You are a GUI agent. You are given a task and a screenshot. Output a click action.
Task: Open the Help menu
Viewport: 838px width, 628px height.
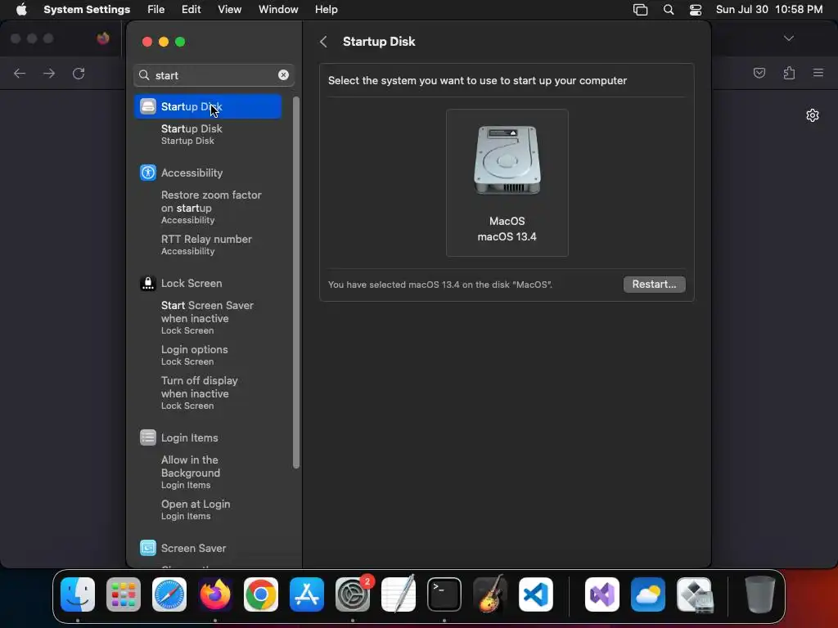click(x=326, y=10)
